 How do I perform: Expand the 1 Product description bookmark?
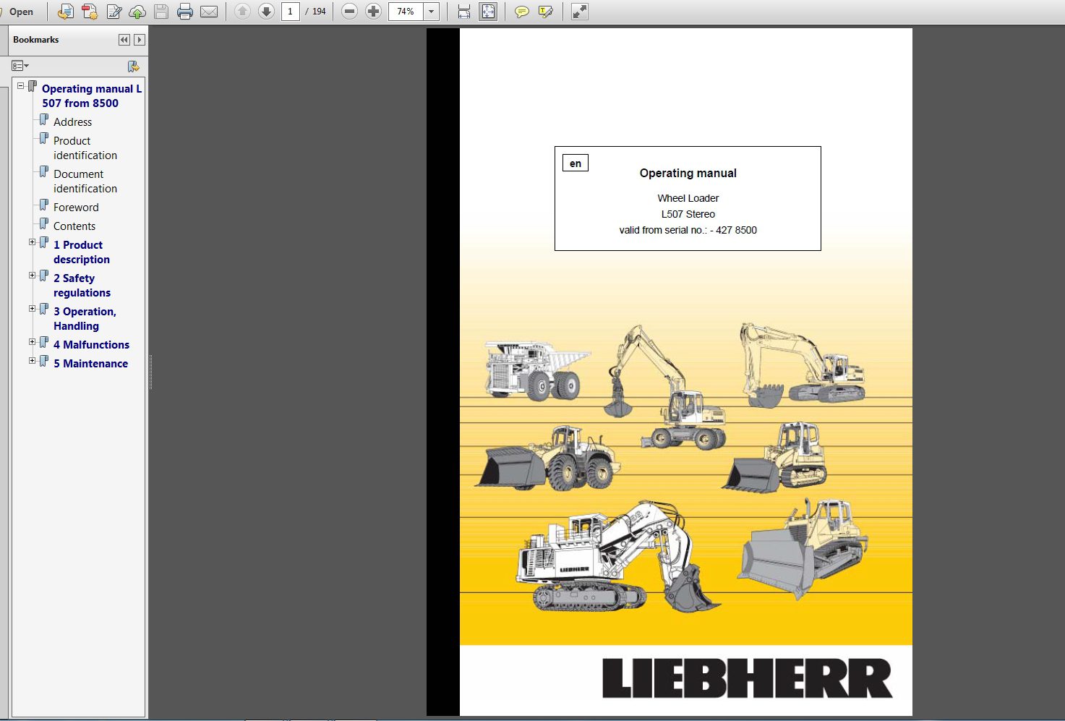(32, 242)
